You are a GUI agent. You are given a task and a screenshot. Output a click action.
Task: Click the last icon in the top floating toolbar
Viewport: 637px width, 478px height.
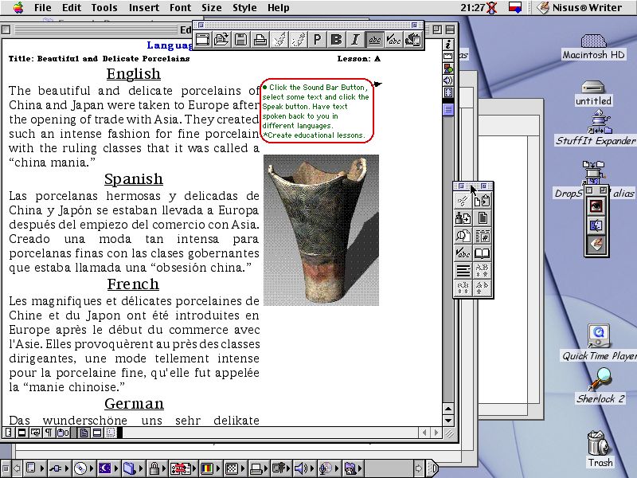coord(412,39)
